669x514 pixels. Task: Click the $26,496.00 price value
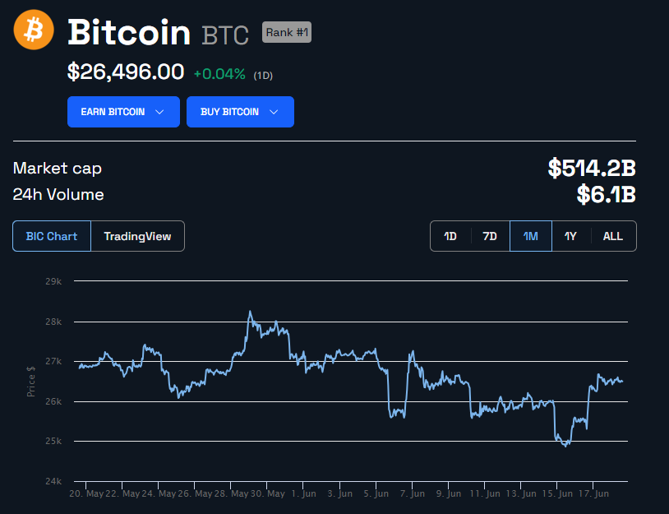click(126, 72)
